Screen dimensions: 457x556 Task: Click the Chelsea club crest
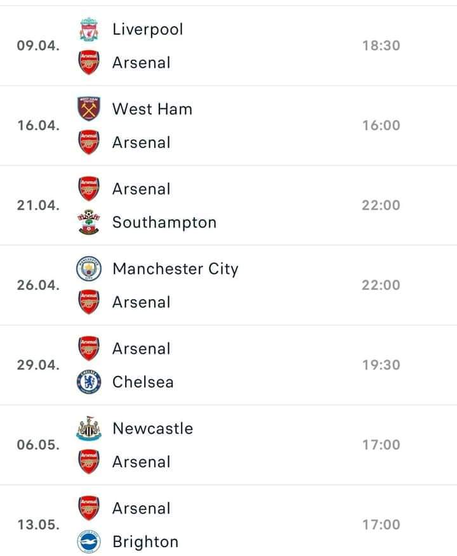[89, 382]
